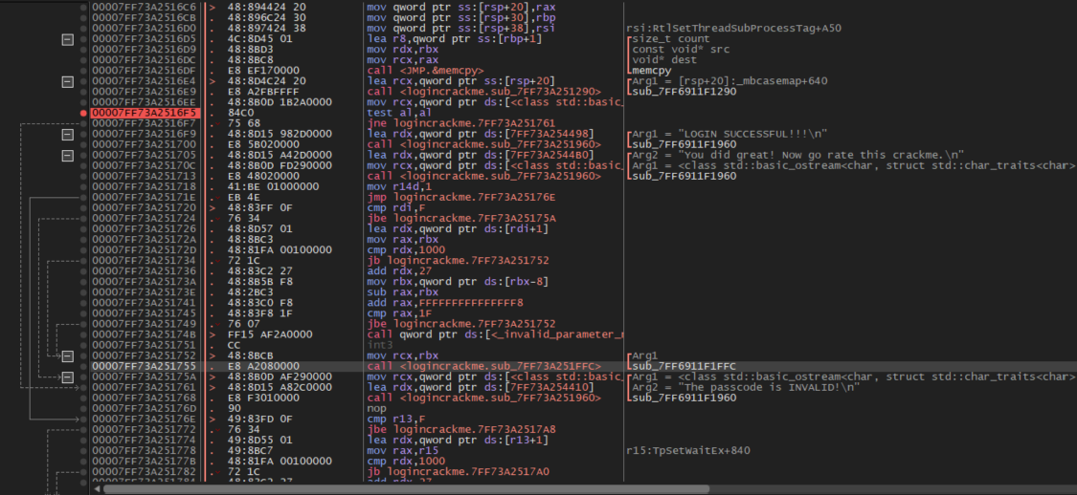Image resolution: width=1077 pixels, height=495 pixels.
Task: Toggle breakpoint dot beside address 00007FF73A251755
Action: 83,367
